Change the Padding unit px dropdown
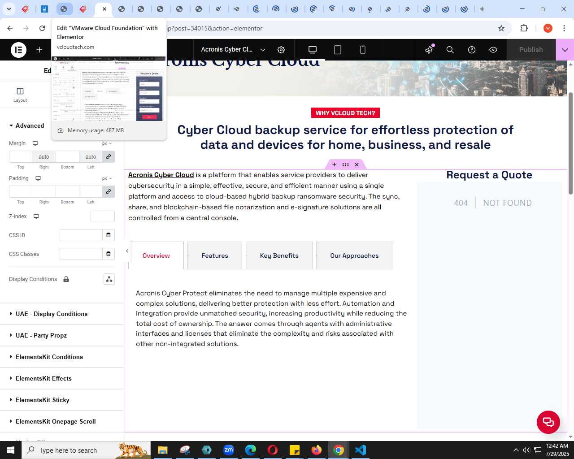Viewport: 574px width, 459px height. coord(107,178)
